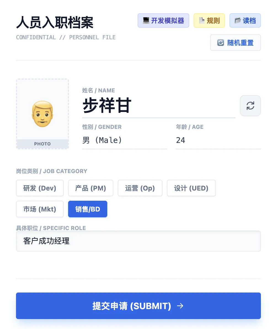Click the avatar emoji photo

42,114
